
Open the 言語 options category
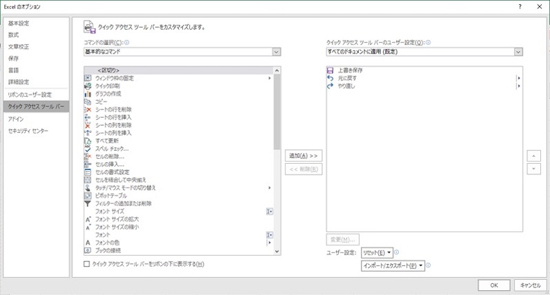36,70
